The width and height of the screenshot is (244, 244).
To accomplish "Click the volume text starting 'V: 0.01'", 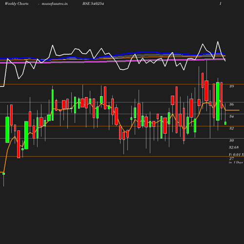I will (236, 155).
